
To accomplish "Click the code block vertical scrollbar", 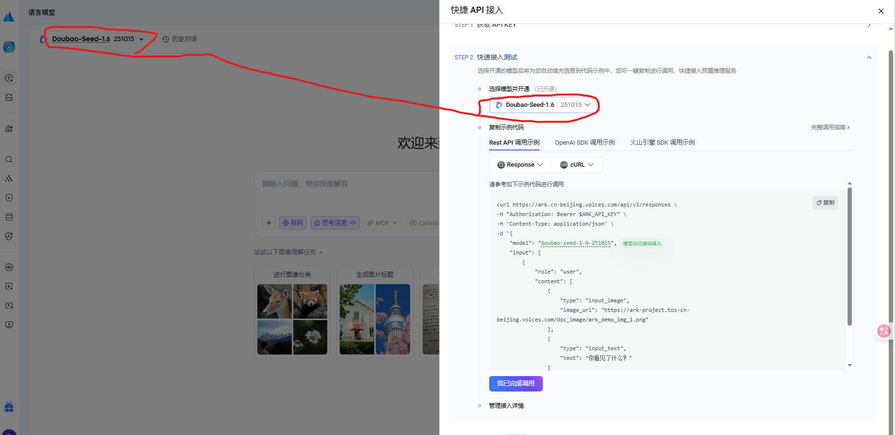I will point(849,256).
